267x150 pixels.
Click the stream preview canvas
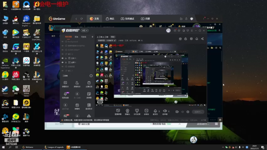[x=151, y=75]
